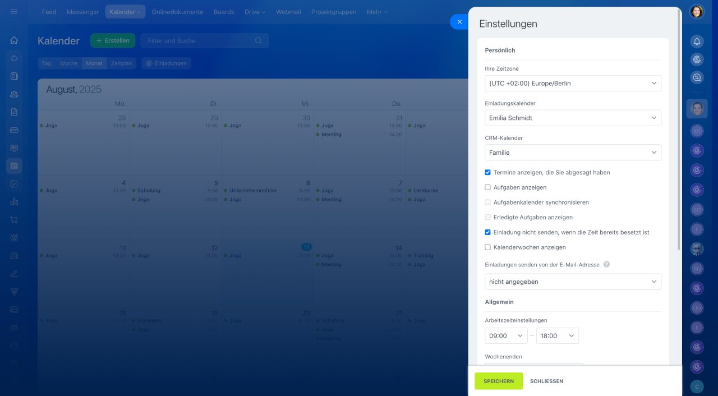Click the SPEICHERN button

click(x=499, y=381)
